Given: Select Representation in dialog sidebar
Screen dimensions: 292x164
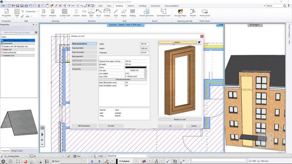Looking at the screenshot, I should pyautogui.click(x=84, y=48).
